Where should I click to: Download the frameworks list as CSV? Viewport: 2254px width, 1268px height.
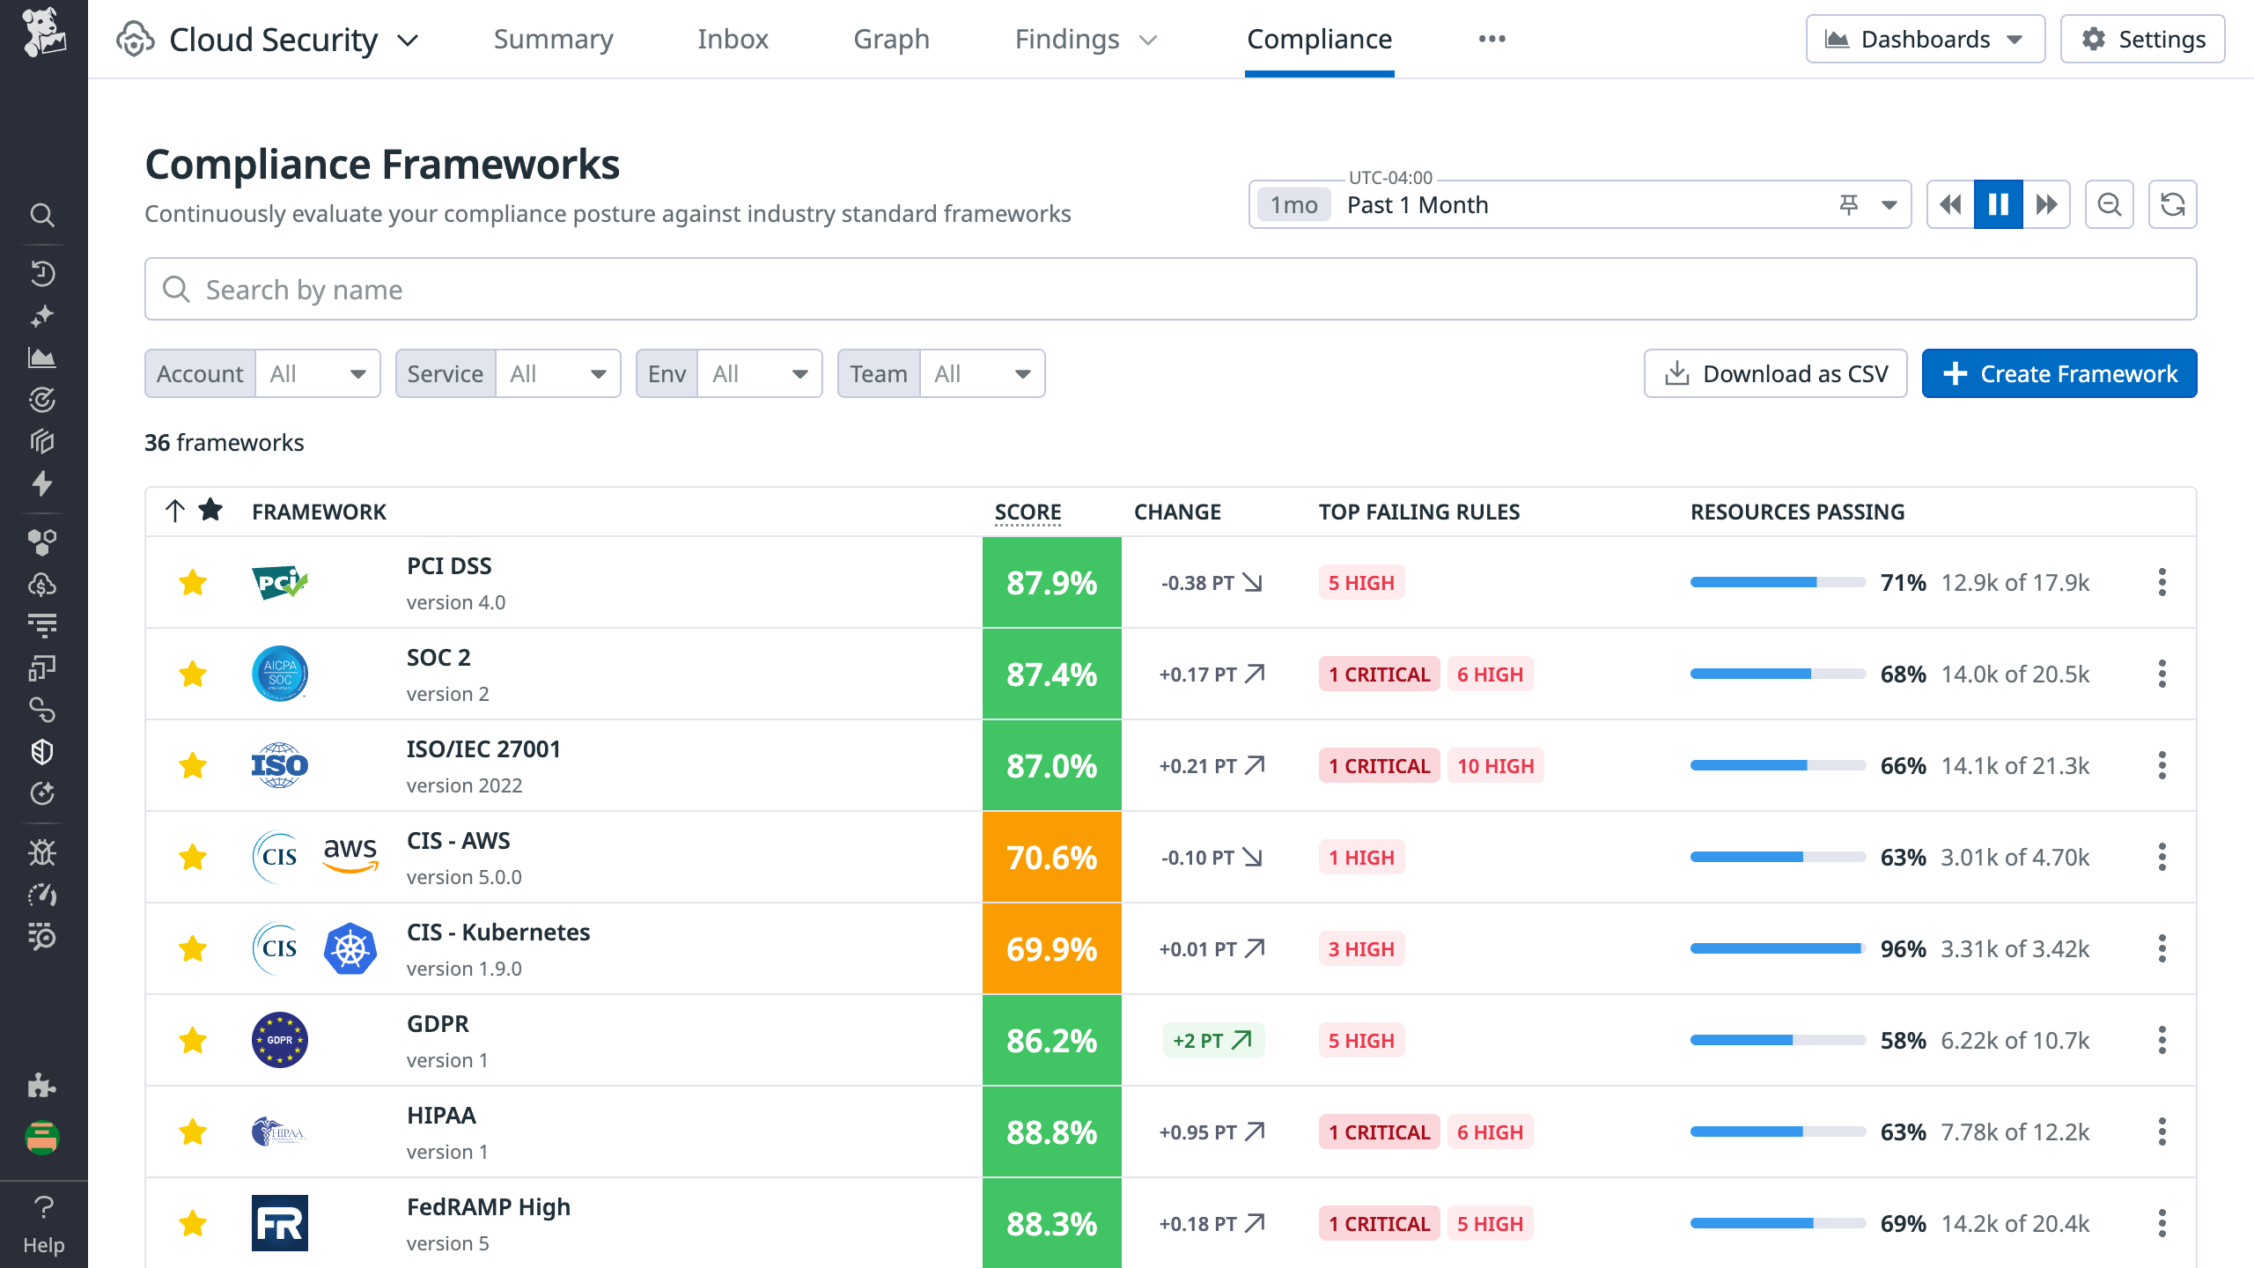point(1775,373)
